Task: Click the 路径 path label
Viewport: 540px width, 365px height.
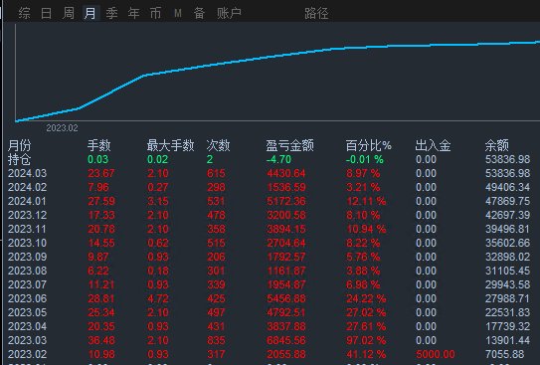Action: point(316,14)
